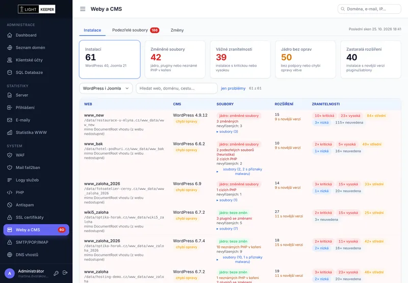Viewport: 408px width, 283px height.
Task: Click the www_bak installation name
Action: tap(93, 144)
